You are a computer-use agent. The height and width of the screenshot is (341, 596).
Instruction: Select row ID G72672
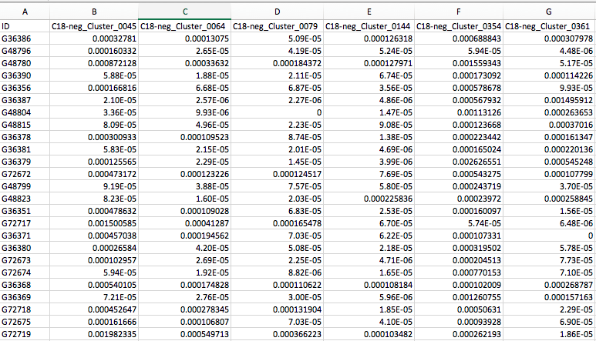[25, 174]
